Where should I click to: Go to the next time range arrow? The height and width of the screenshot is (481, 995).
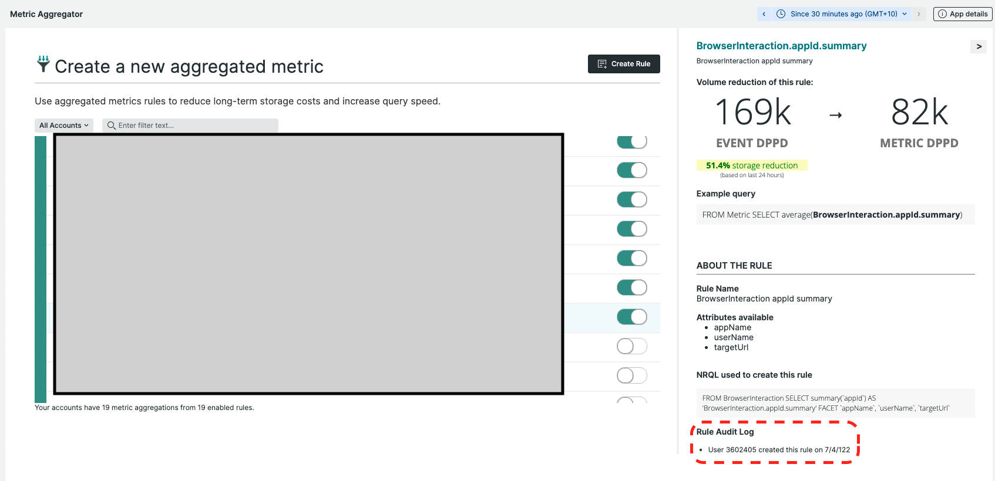(919, 14)
